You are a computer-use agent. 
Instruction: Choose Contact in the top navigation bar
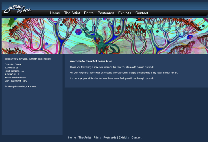tap(142, 13)
